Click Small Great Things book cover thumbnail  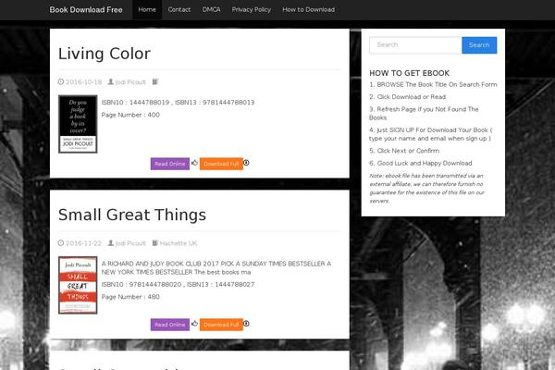point(78,285)
